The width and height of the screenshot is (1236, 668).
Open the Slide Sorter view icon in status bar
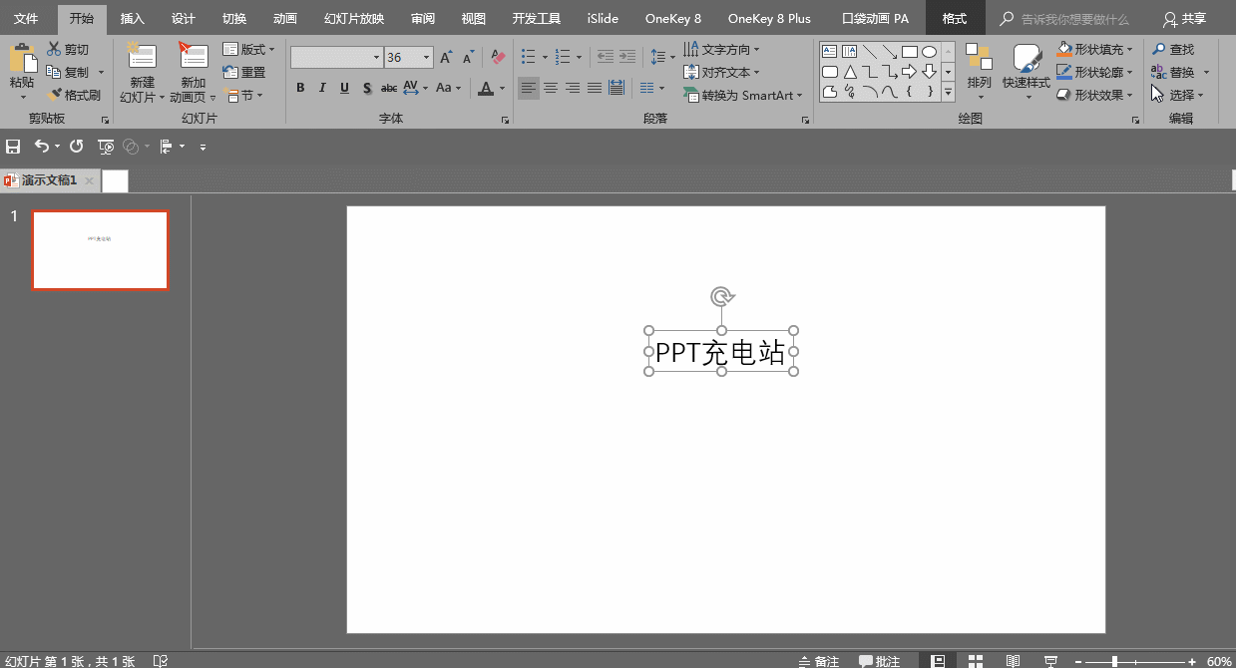(x=975, y=661)
